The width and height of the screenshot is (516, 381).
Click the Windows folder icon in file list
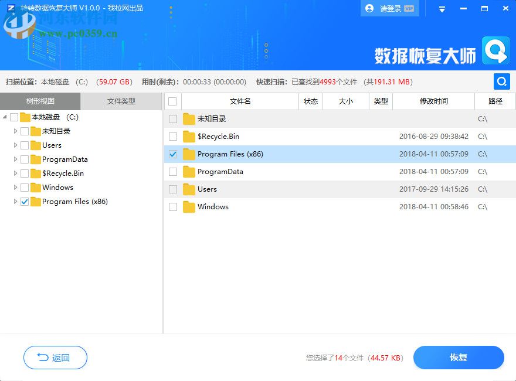coord(189,207)
